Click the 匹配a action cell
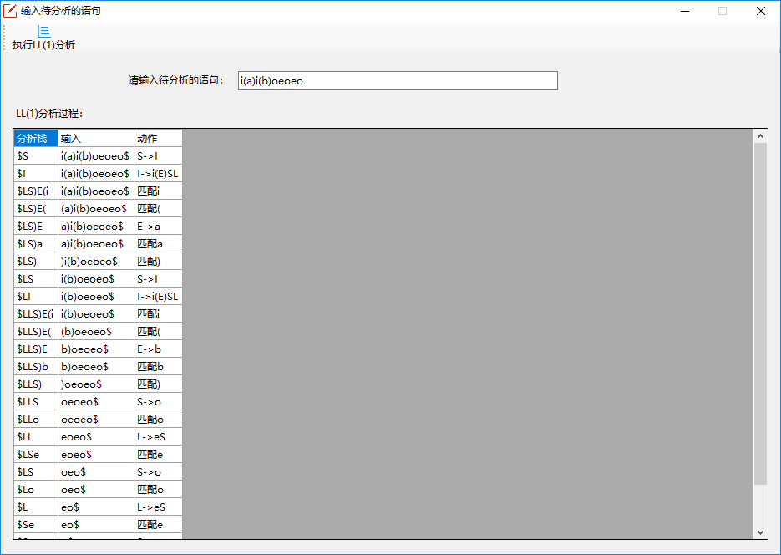The image size is (781, 555). tap(158, 243)
